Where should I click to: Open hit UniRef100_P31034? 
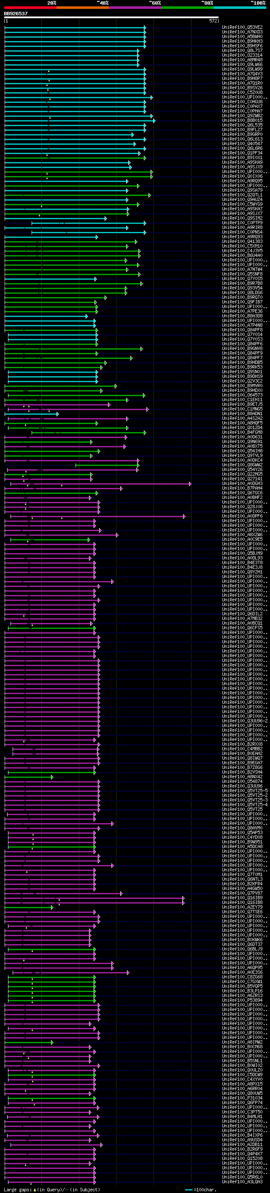tap(242, 1098)
